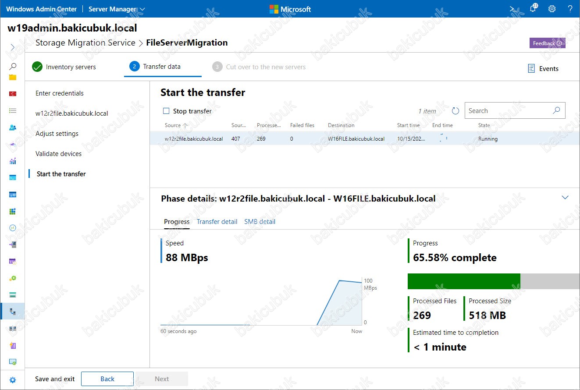Switch to the Progress tab
580x390 pixels.
(177, 222)
